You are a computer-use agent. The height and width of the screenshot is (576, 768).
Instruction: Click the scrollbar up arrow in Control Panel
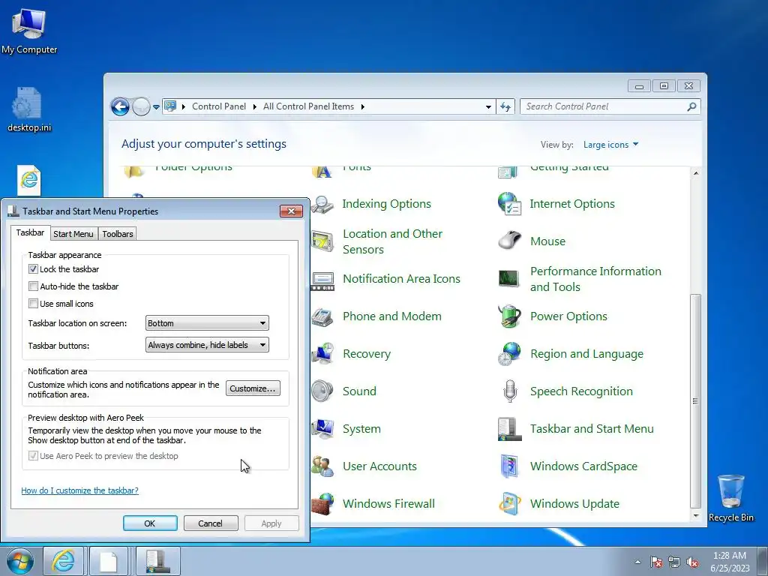tap(695, 173)
